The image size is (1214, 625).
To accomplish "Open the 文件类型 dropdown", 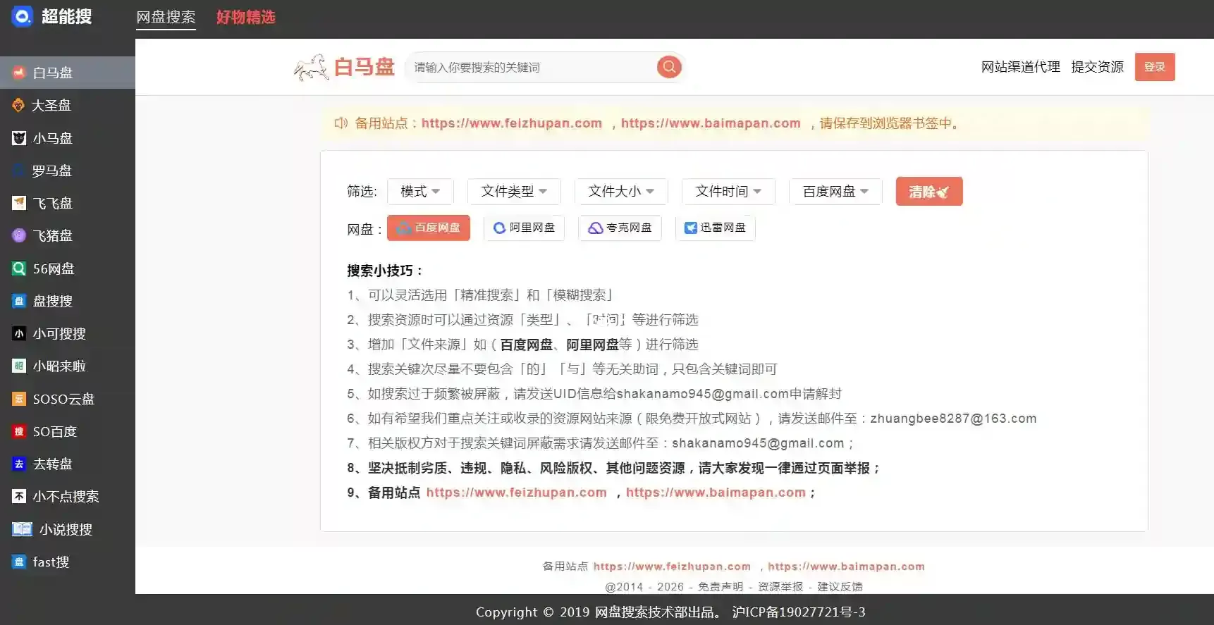I will 514,192.
